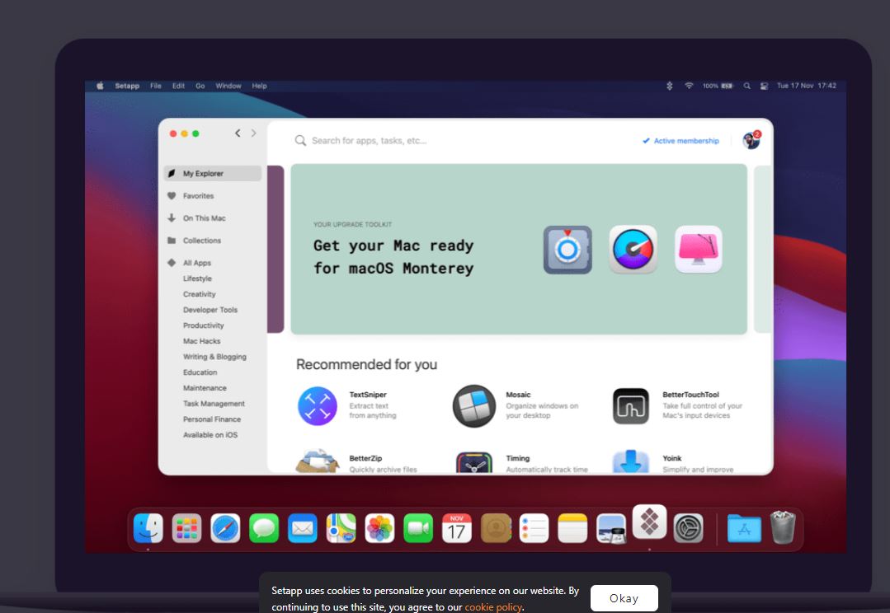Viewport: 890px width, 613px height.
Task: Click the battery indicator in the menu bar
Action: pos(718,87)
